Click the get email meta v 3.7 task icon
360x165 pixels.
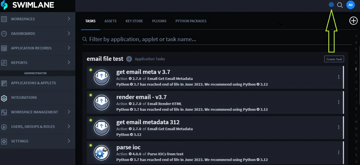click(x=102, y=77)
